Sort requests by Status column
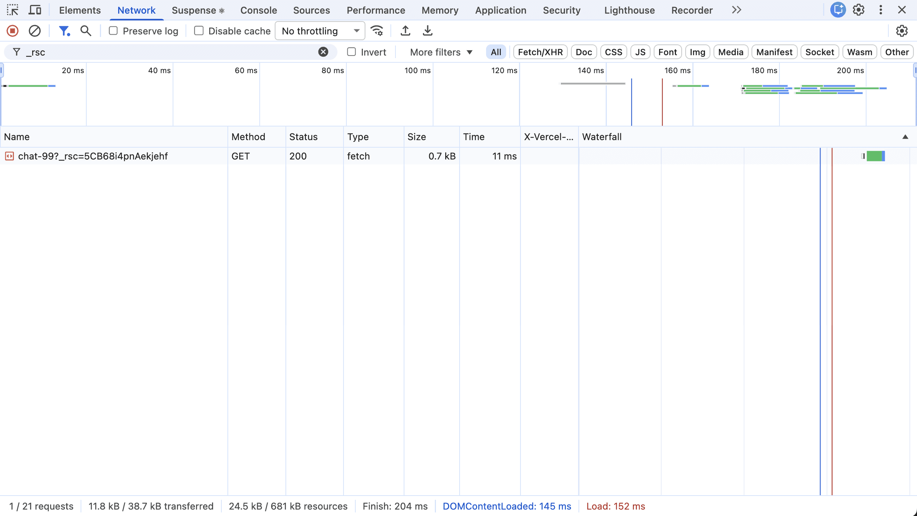 [315, 137]
